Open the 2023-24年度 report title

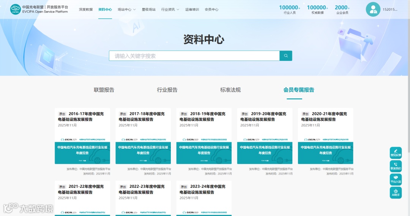point(202,189)
